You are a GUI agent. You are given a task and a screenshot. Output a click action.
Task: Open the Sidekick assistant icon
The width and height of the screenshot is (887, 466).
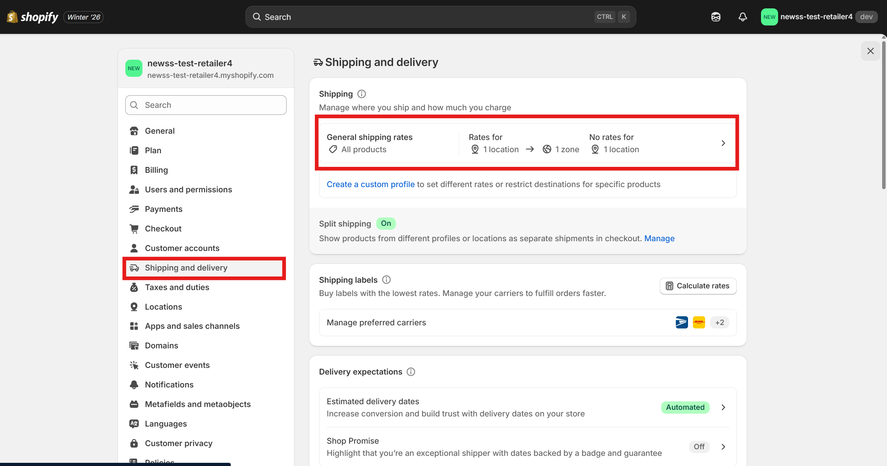pos(716,17)
